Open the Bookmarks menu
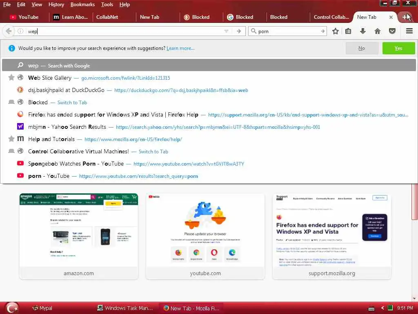This screenshot has width=418, height=314. pyautogui.click(x=82, y=4)
